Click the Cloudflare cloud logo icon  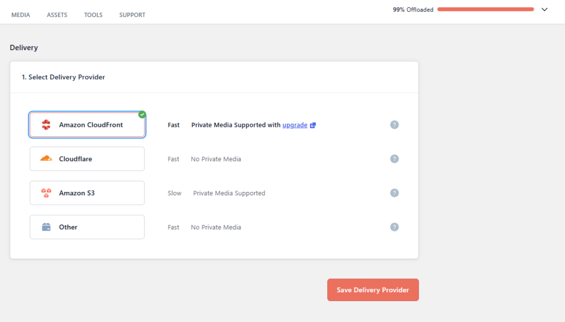pos(46,158)
